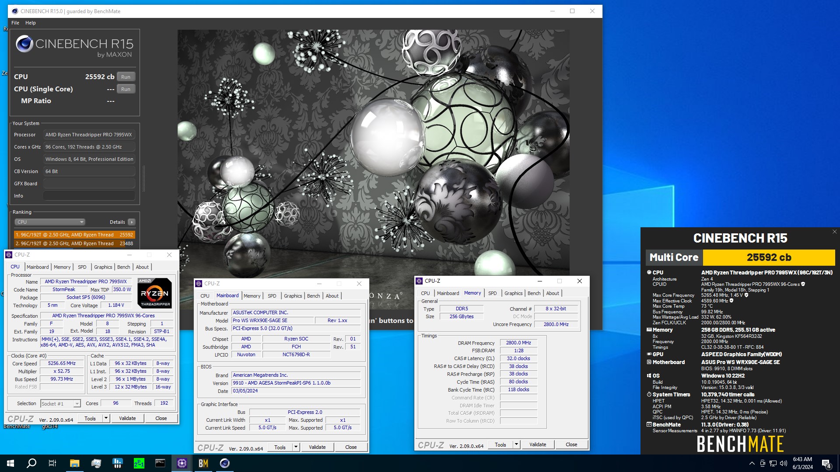The image size is (840, 472).
Task: Open Command Prompt from the taskbar
Action: pyautogui.click(x=160, y=463)
